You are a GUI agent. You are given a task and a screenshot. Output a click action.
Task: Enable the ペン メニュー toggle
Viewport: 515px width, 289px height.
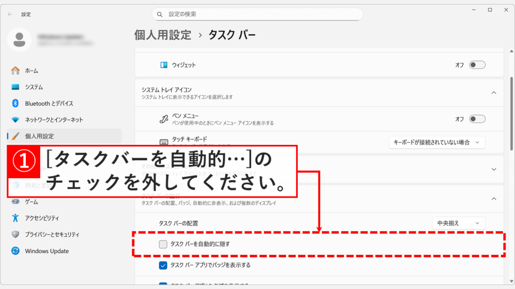coord(477,119)
